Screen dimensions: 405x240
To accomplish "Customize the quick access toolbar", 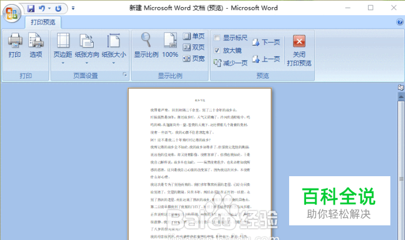I will tap(73, 8).
